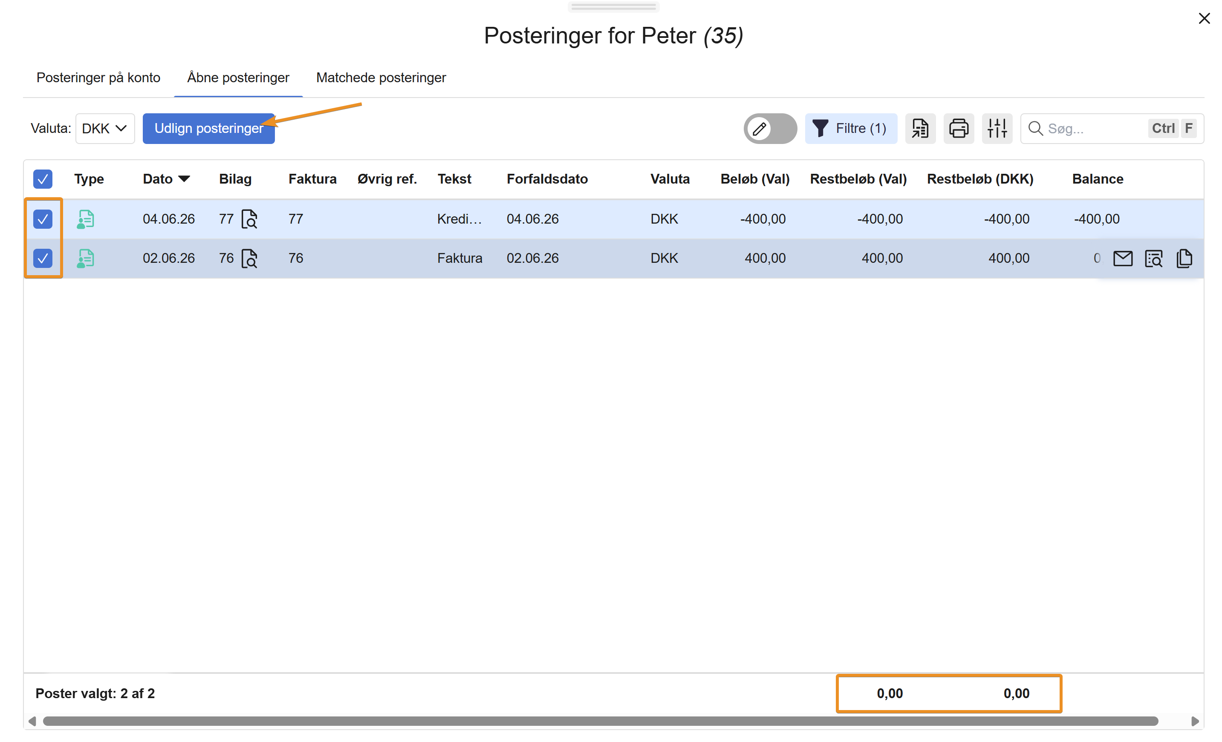Click the Balance column header
The height and width of the screenshot is (742, 1222).
coord(1098,179)
